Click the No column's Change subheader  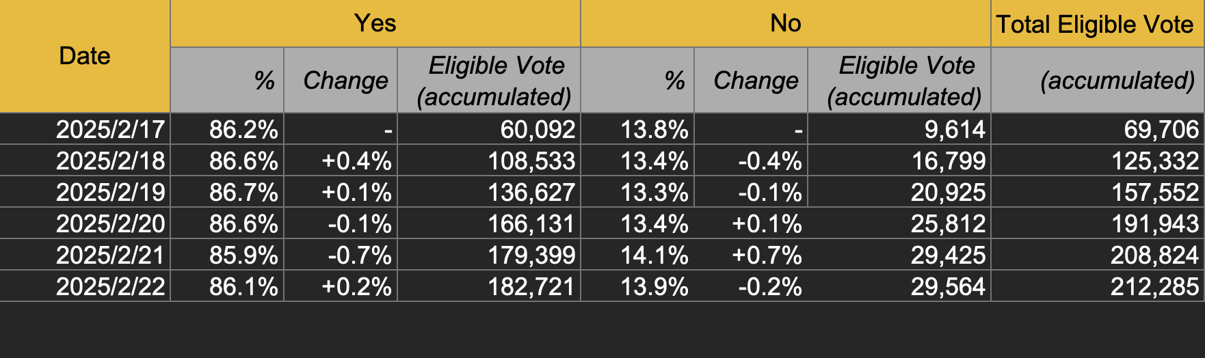[x=756, y=81]
